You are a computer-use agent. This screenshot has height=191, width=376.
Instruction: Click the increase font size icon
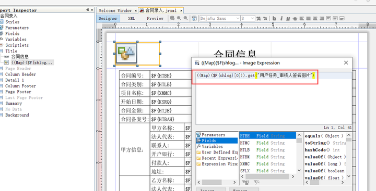(258, 18)
